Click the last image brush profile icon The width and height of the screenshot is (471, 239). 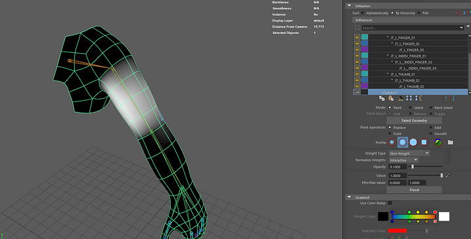438,142
